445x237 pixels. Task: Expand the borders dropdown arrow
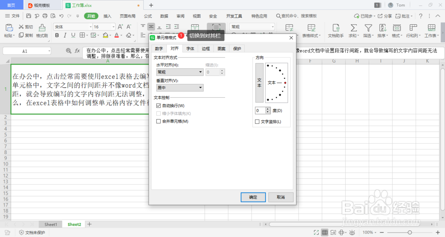pyautogui.click(x=87, y=36)
